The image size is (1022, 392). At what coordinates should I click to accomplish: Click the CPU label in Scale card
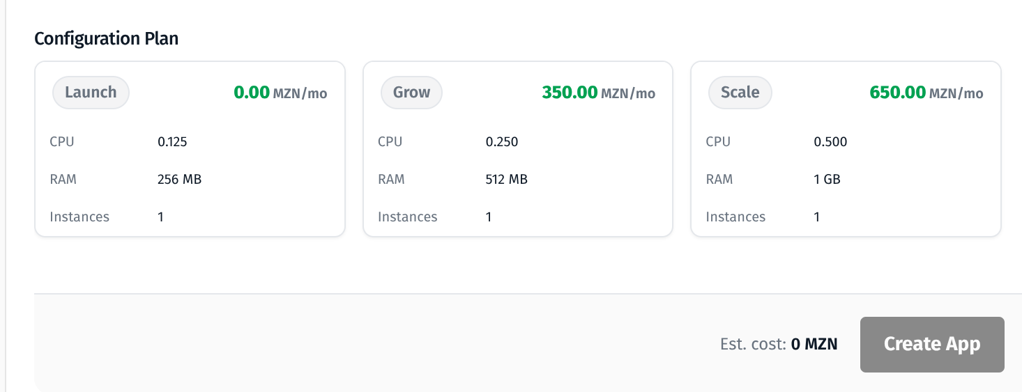pyautogui.click(x=718, y=142)
